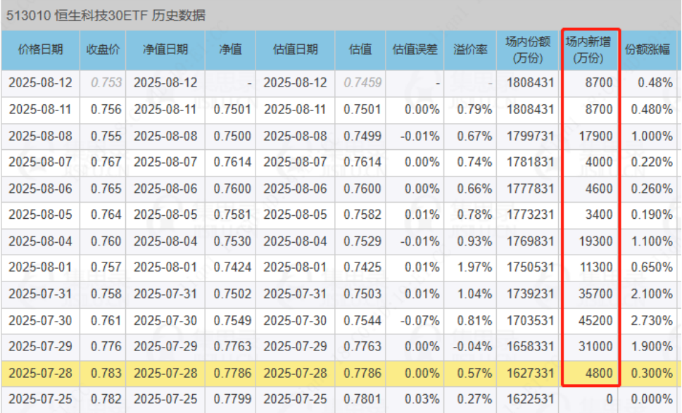Click estimate value 0.7459 in grey italics
The height and width of the screenshot is (413, 682).
pos(362,82)
